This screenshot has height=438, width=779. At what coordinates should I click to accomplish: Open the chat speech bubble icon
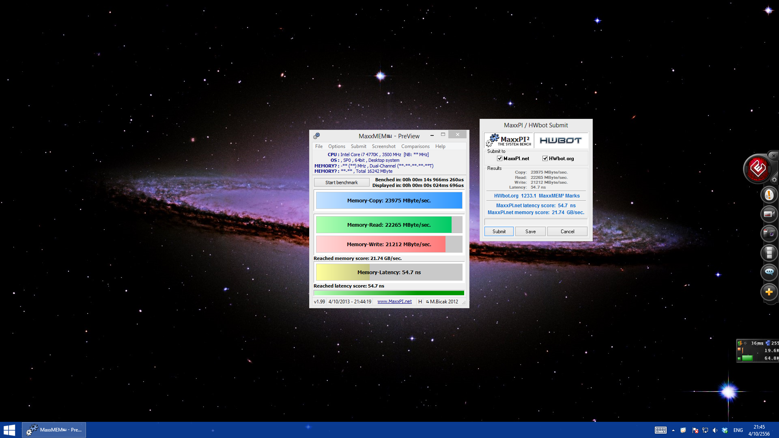(x=769, y=272)
